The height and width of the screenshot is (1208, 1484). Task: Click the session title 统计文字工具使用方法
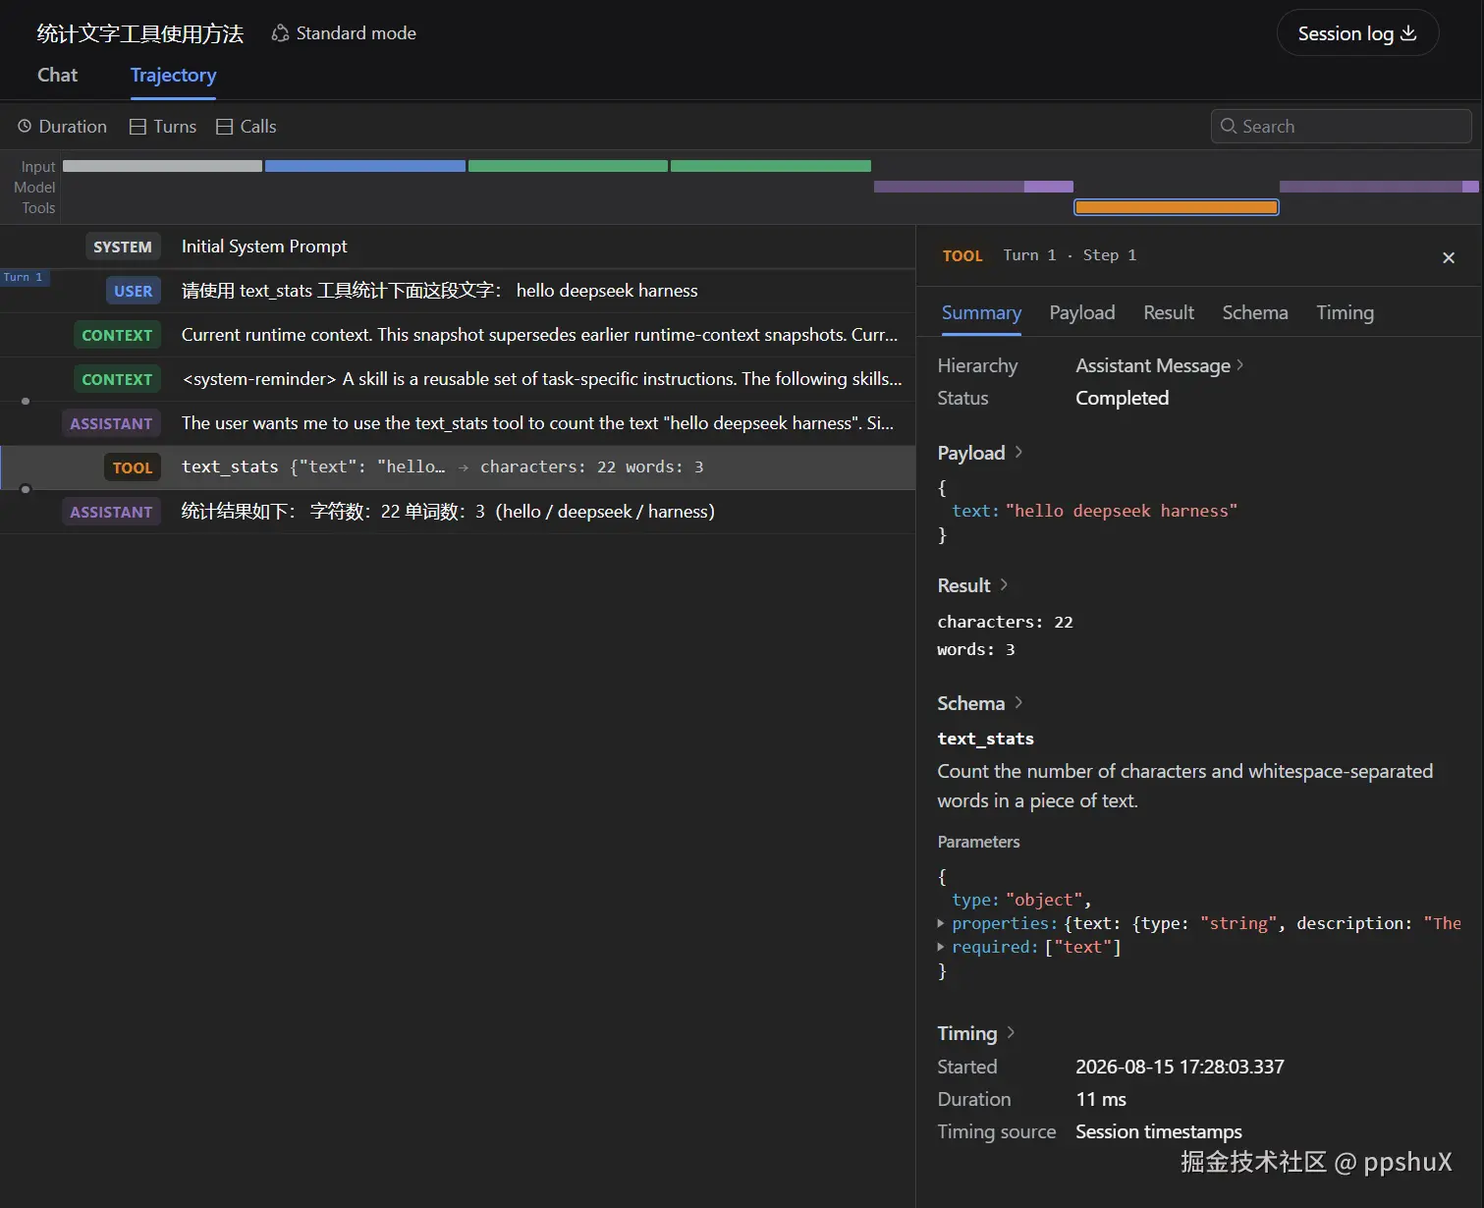click(x=140, y=33)
